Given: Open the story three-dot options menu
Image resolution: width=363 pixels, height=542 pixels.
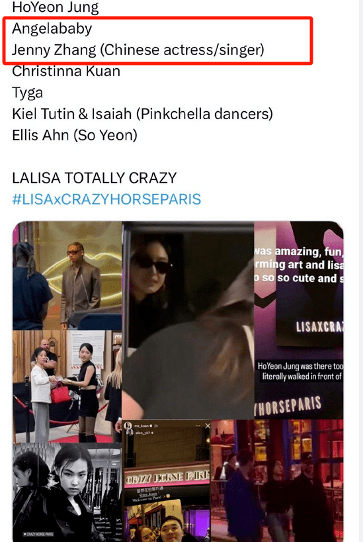Looking at the screenshot, I should coord(198,426).
